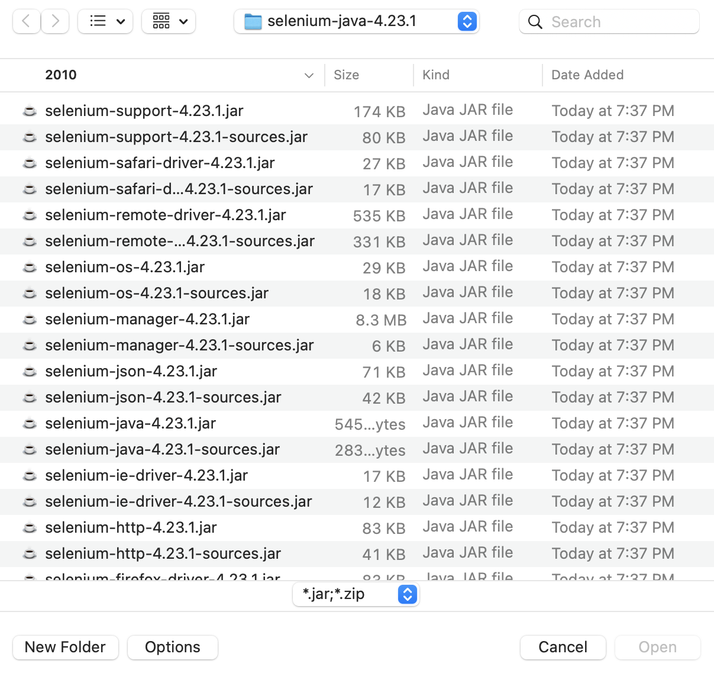714x673 pixels.
Task: Click the magnifying glass in the search field
Action: (x=534, y=21)
